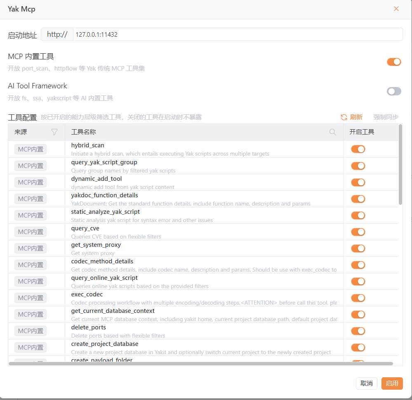Select the query_yak_script_group tool name

pyautogui.click(x=104, y=162)
